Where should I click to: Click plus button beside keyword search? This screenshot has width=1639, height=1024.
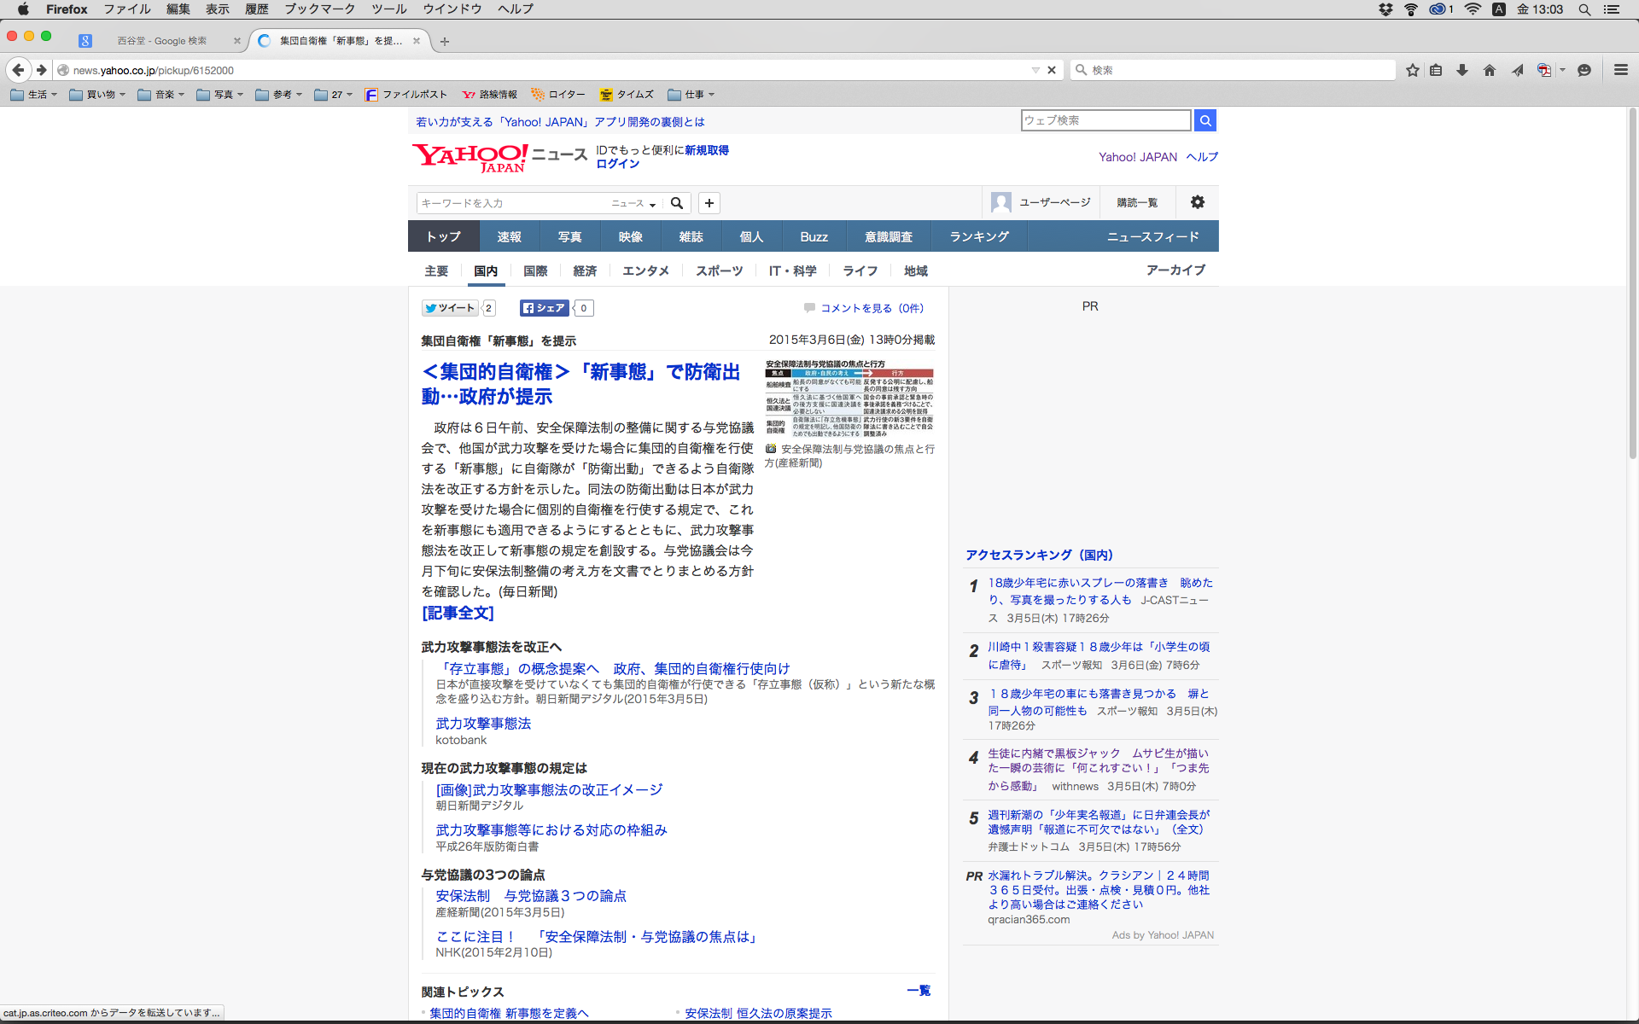point(709,203)
